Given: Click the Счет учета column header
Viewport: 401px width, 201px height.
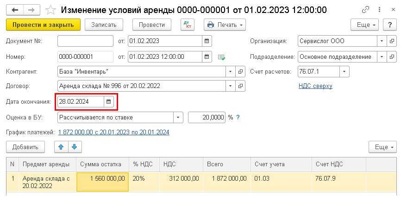Looking at the screenshot, I should 282,164.
